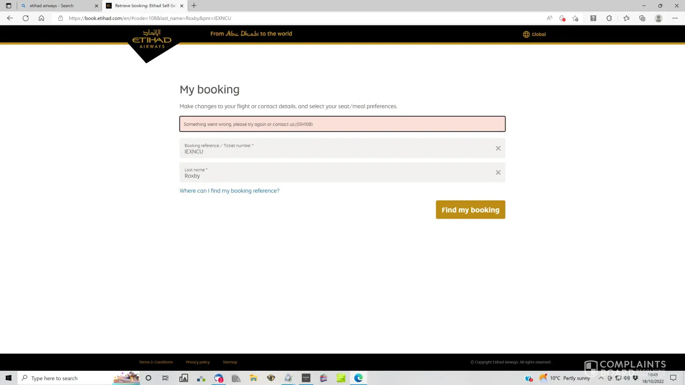Viewport: 685px width, 385px height.
Task: Clear the Last name field
Action: click(x=498, y=172)
